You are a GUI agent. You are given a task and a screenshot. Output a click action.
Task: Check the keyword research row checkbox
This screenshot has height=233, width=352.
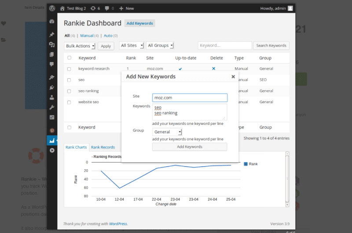coord(69,69)
